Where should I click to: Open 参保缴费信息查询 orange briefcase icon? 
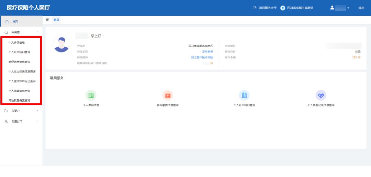tap(168, 95)
